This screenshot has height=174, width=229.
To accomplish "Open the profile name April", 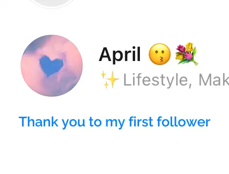I will tap(120, 55).
